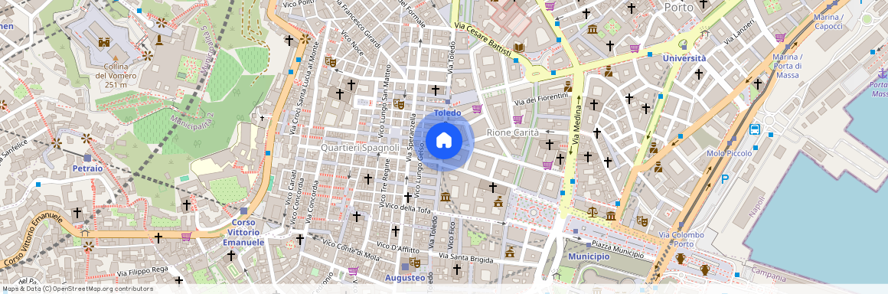The height and width of the screenshot is (294, 888).
Task: Click the Molo Piccolo label
Action: (x=730, y=154)
